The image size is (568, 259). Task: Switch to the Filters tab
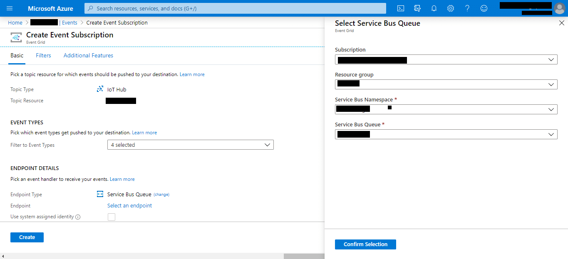click(x=43, y=55)
